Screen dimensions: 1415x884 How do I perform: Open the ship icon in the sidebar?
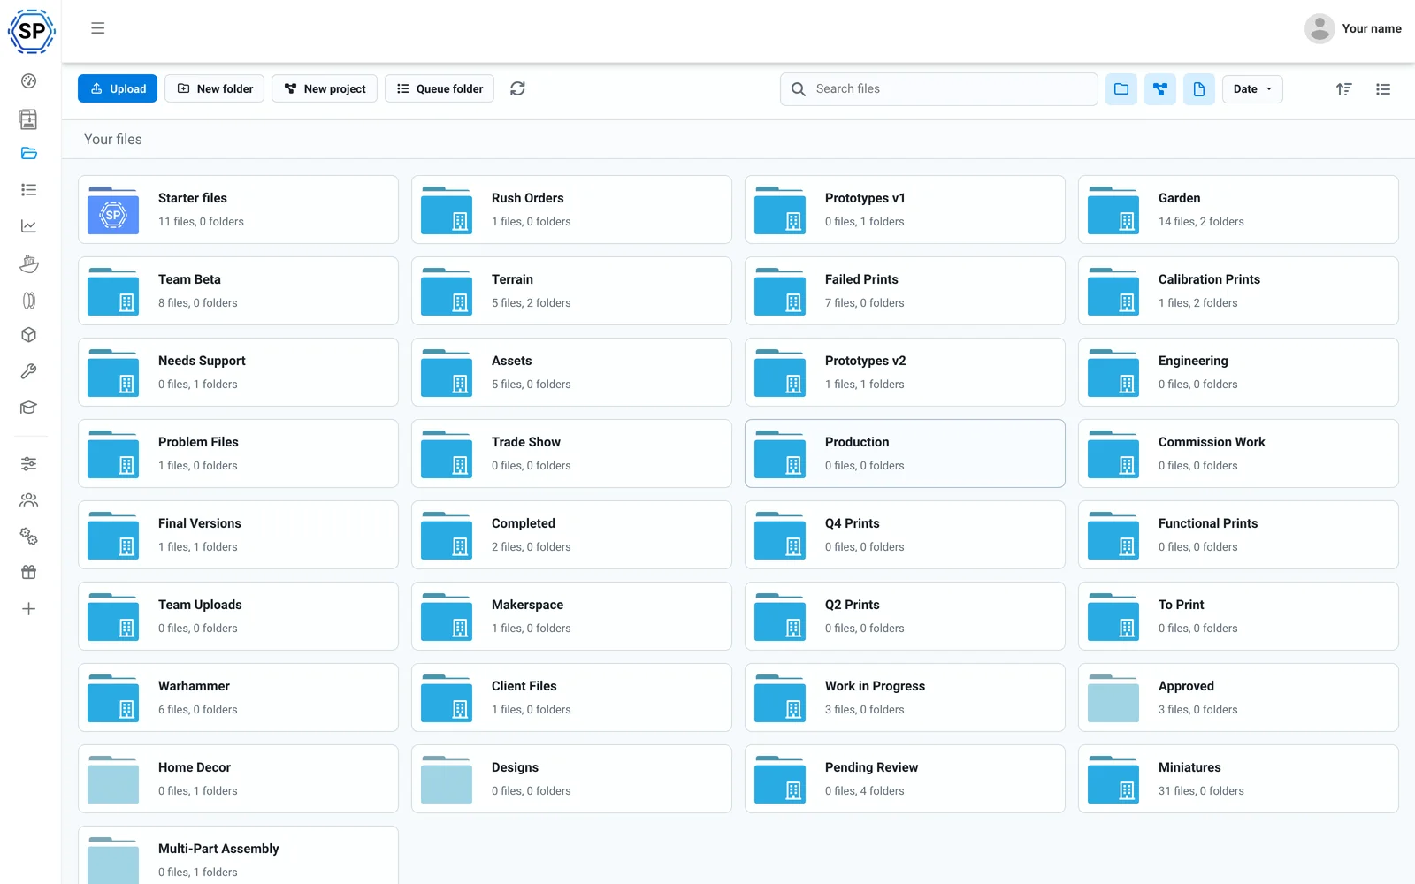tap(28, 263)
